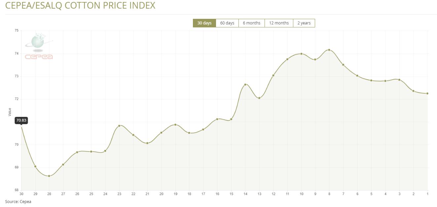
Task: Click the data point at day 21
Action: pyautogui.click(x=147, y=143)
